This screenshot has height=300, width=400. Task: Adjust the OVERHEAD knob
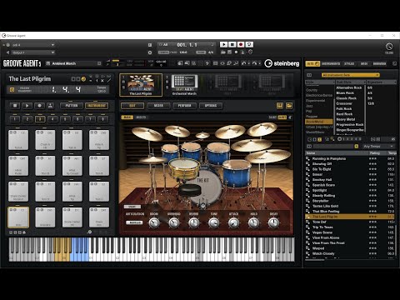coord(174,222)
